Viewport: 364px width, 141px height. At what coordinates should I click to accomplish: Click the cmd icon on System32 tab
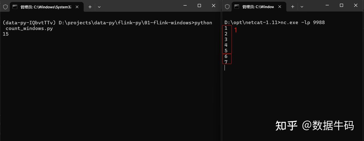pyautogui.click(x=15, y=7)
